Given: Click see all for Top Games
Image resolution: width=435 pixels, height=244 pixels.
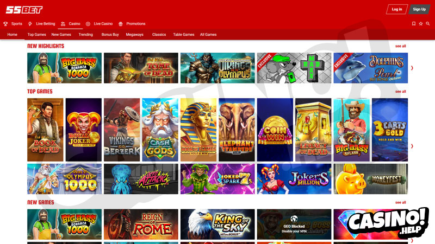Looking at the screenshot, I should [x=400, y=92].
